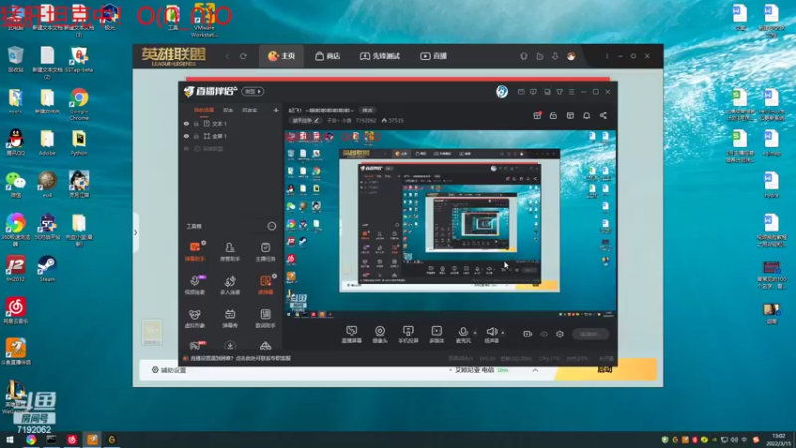The image size is (796, 448).
Task: Open the danmaku show tool
Action: pyautogui.click(x=230, y=318)
